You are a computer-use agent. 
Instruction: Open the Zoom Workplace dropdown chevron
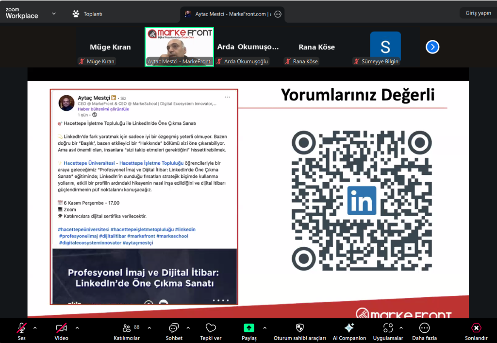53,14
